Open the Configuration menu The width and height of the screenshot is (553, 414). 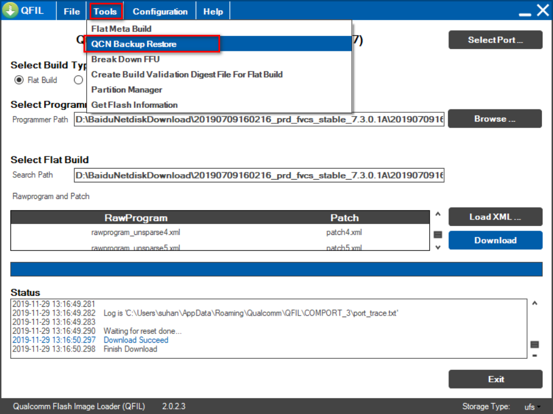pyautogui.click(x=160, y=11)
